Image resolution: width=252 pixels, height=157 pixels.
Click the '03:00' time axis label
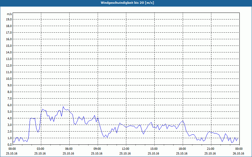click(x=41, y=149)
